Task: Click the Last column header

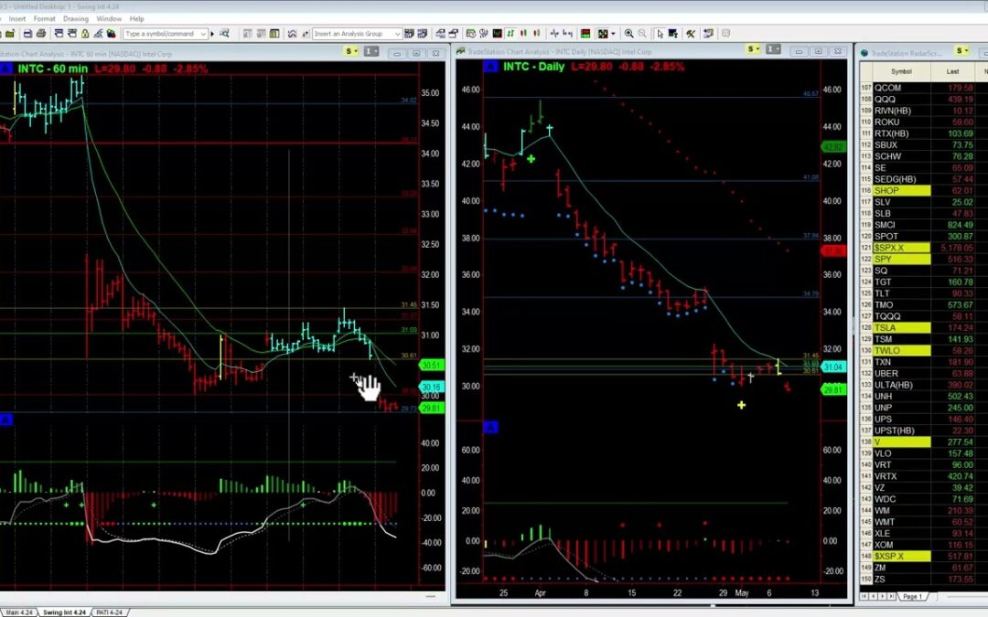Action: click(x=952, y=72)
